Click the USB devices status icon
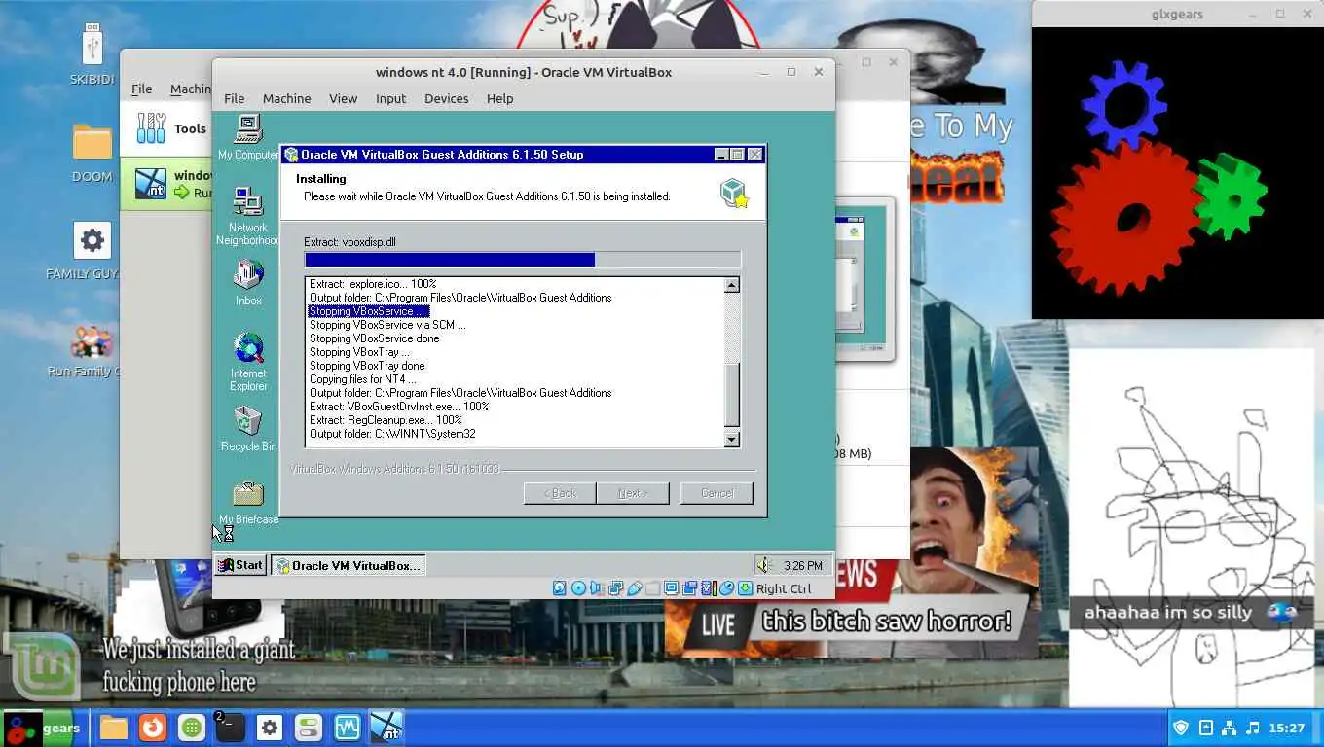This screenshot has height=747, width=1324. tap(634, 588)
